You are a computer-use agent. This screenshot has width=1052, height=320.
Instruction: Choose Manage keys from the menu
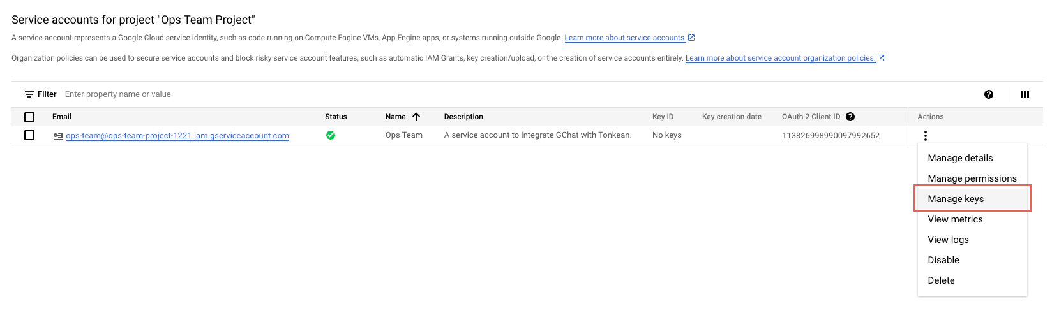(x=956, y=199)
